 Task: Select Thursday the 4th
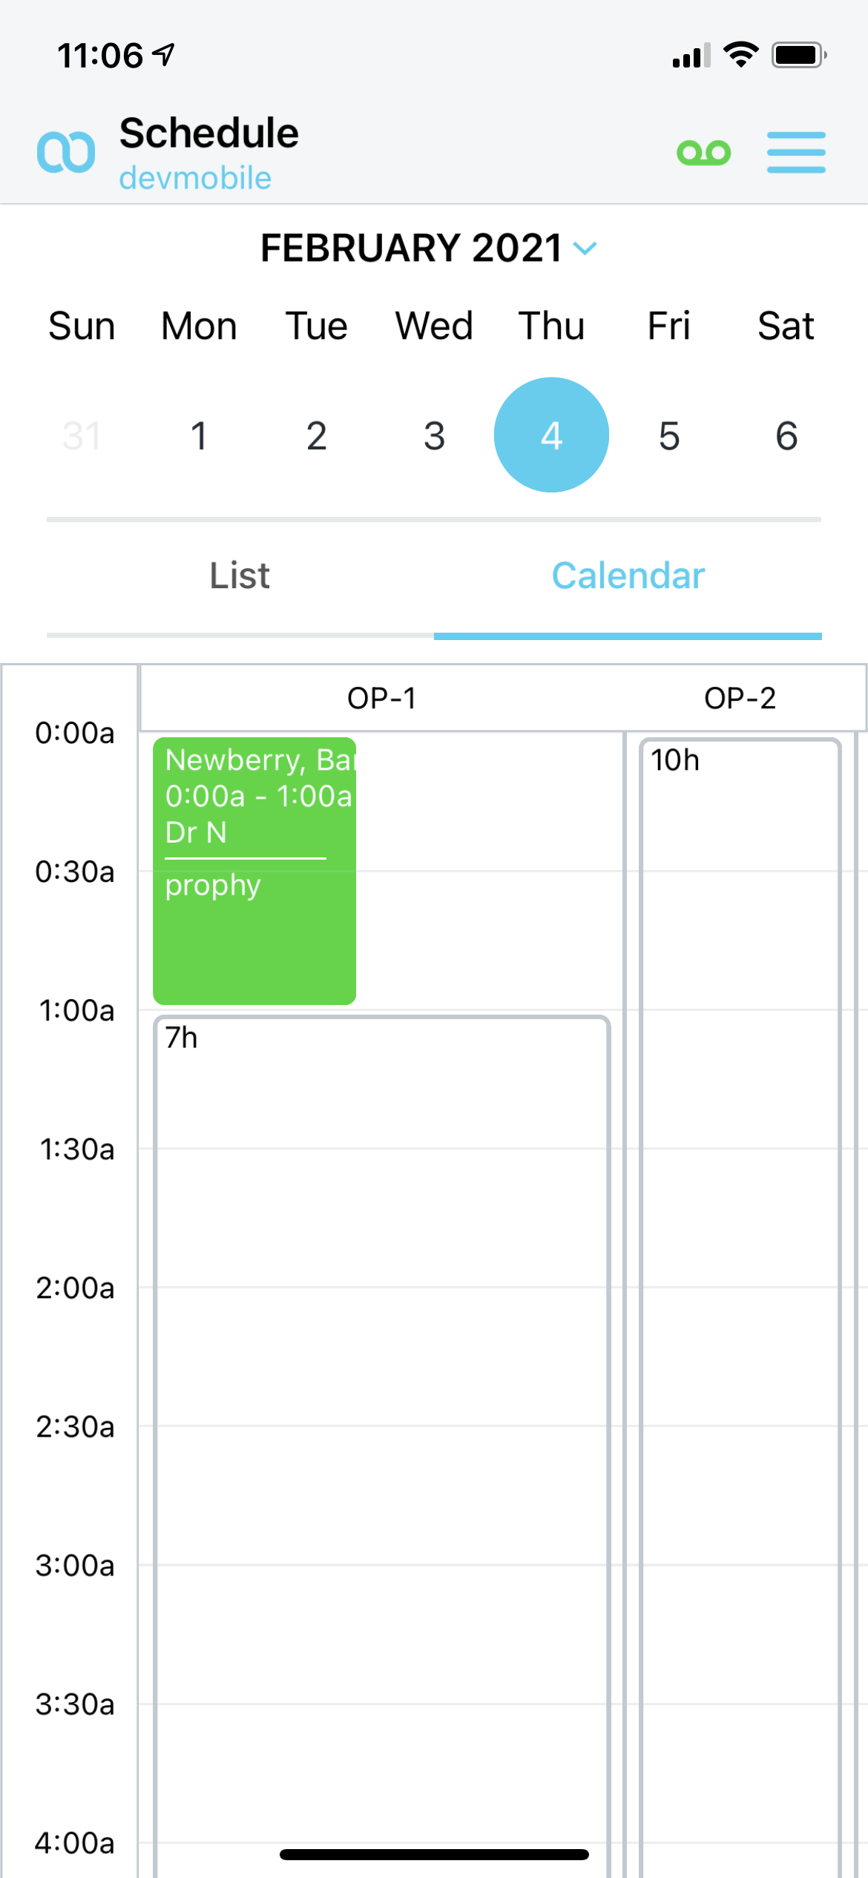click(x=551, y=435)
